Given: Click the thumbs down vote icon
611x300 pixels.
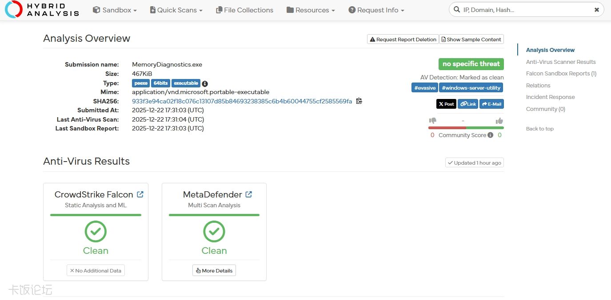Looking at the screenshot, I should tap(432, 121).
